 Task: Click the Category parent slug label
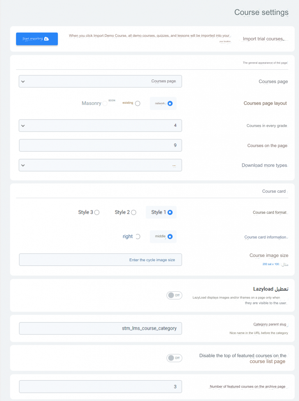(x=270, y=324)
